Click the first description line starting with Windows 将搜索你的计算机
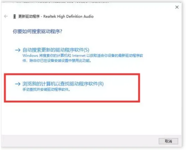Image resolution: width=186 pixels, height=150 pixels. coord(83,56)
